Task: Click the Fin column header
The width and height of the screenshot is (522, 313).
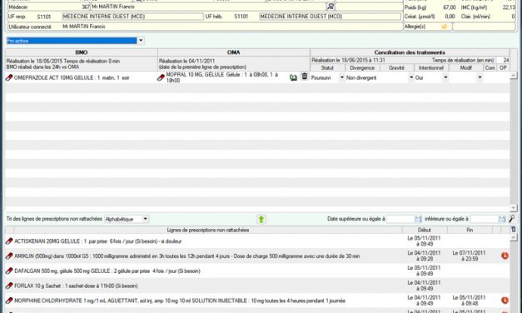Action: (x=470, y=230)
